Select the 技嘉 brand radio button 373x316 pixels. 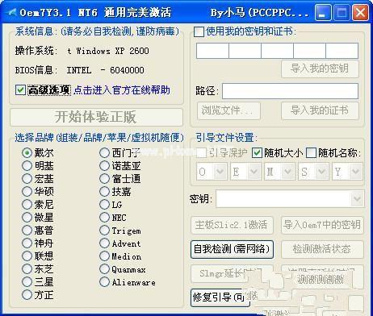(104, 192)
